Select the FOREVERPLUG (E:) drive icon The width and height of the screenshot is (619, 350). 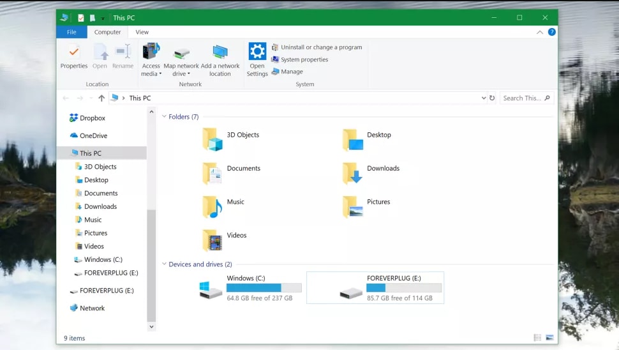pyautogui.click(x=351, y=293)
